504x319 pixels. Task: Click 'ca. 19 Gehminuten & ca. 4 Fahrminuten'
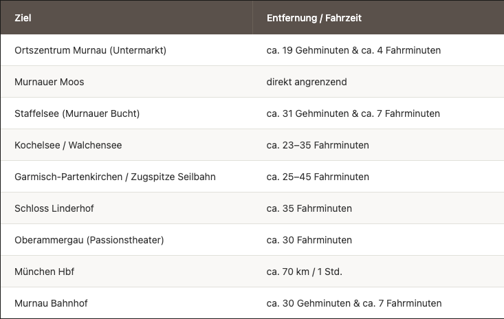click(x=353, y=50)
